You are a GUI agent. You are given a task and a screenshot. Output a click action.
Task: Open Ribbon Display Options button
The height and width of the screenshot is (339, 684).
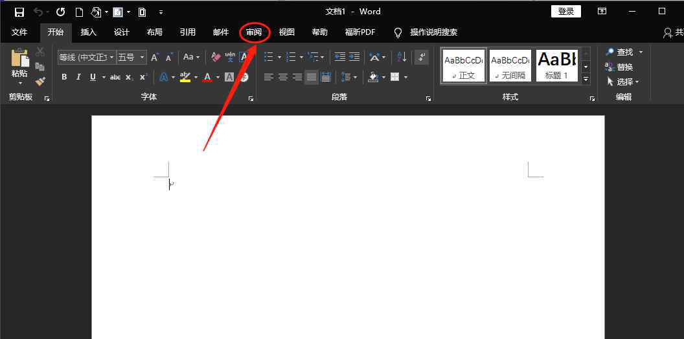pos(602,12)
